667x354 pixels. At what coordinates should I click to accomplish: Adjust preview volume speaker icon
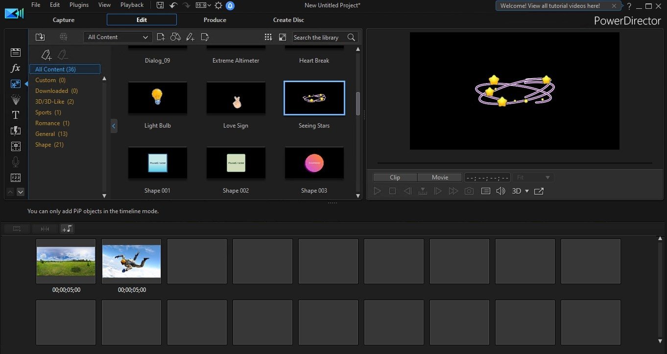(500, 191)
